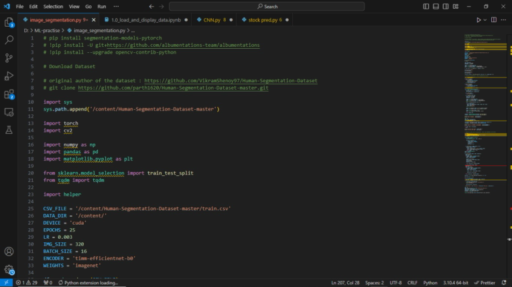Split the editor to the right
Screen dimensions: 512x287
tap(494, 20)
